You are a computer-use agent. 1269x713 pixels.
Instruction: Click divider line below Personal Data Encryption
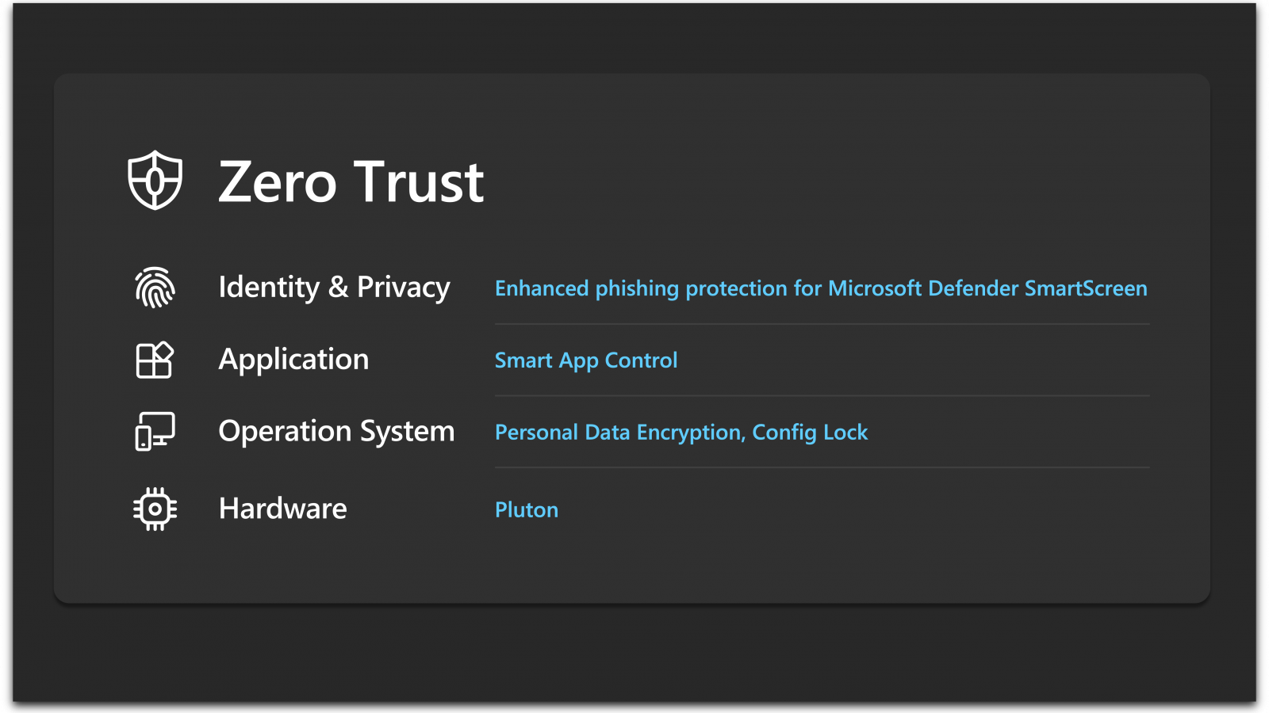822,467
